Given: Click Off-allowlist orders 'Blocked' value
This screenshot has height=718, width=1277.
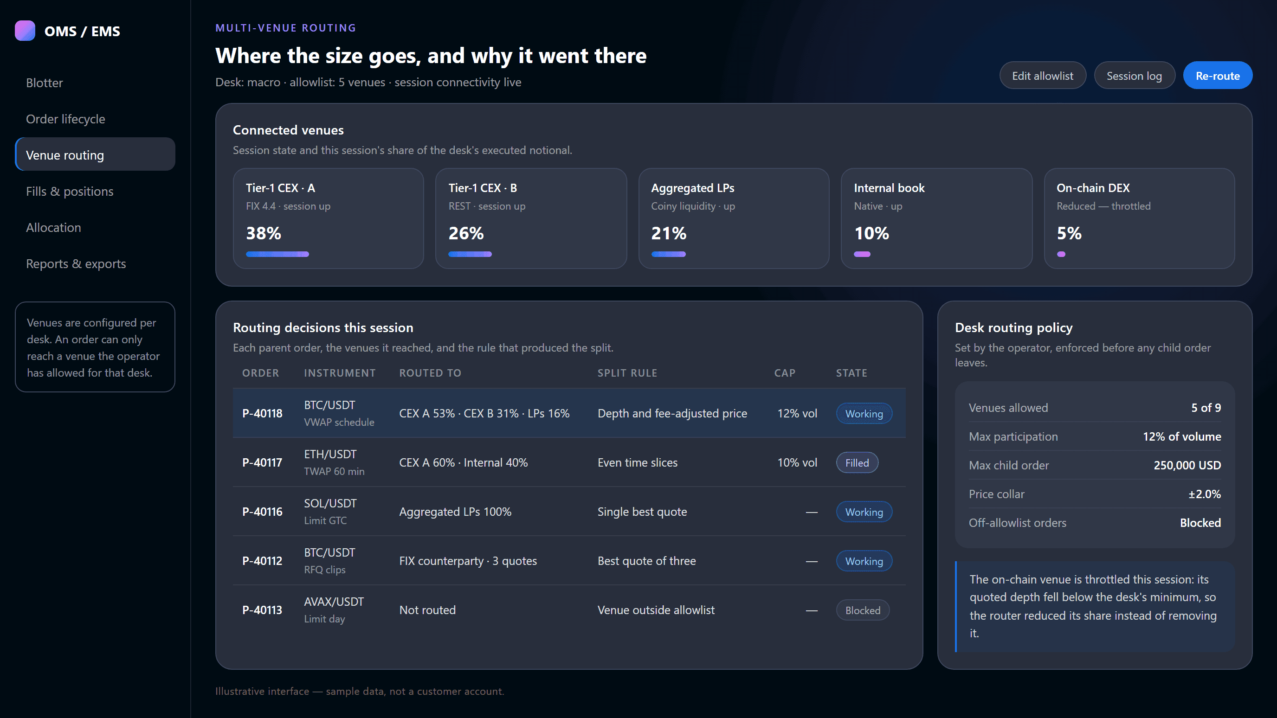Looking at the screenshot, I should point(1200,522).
